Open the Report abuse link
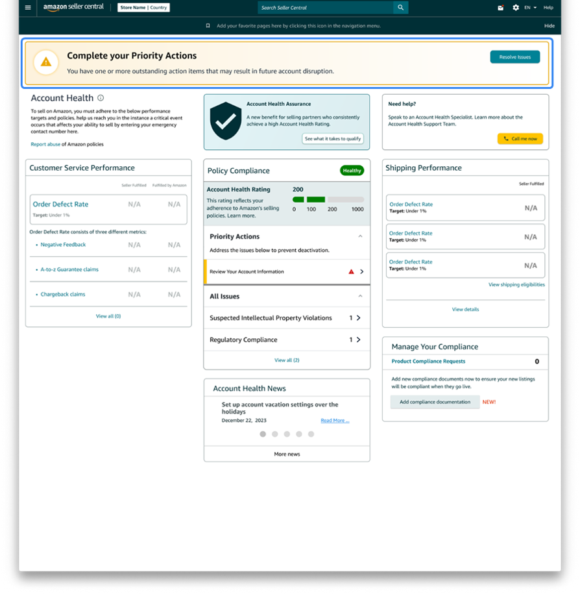Image resolution: width=580 pixels, height=594 pixels. [45, 144]
